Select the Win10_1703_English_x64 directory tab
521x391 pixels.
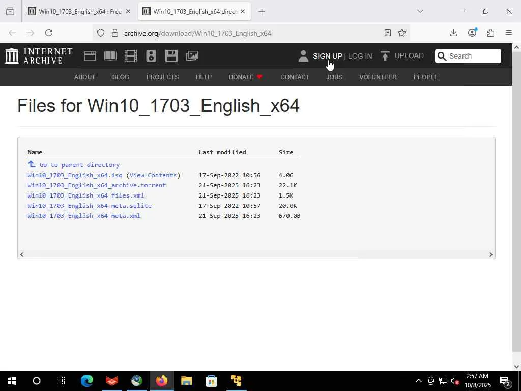(194, 12)
